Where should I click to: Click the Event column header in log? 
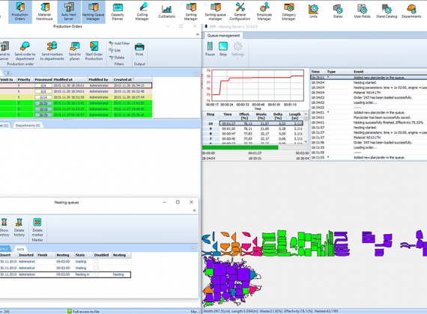click(x=390, y=72)
